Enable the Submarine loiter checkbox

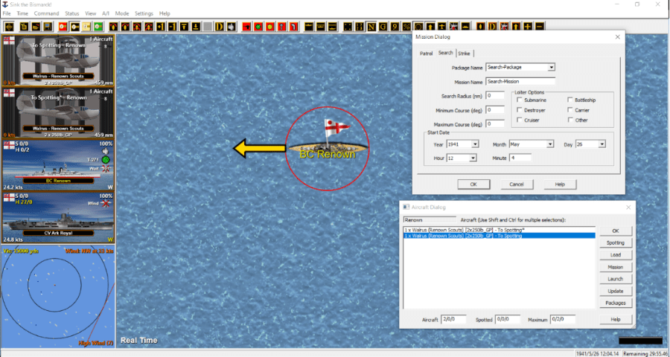520,100
